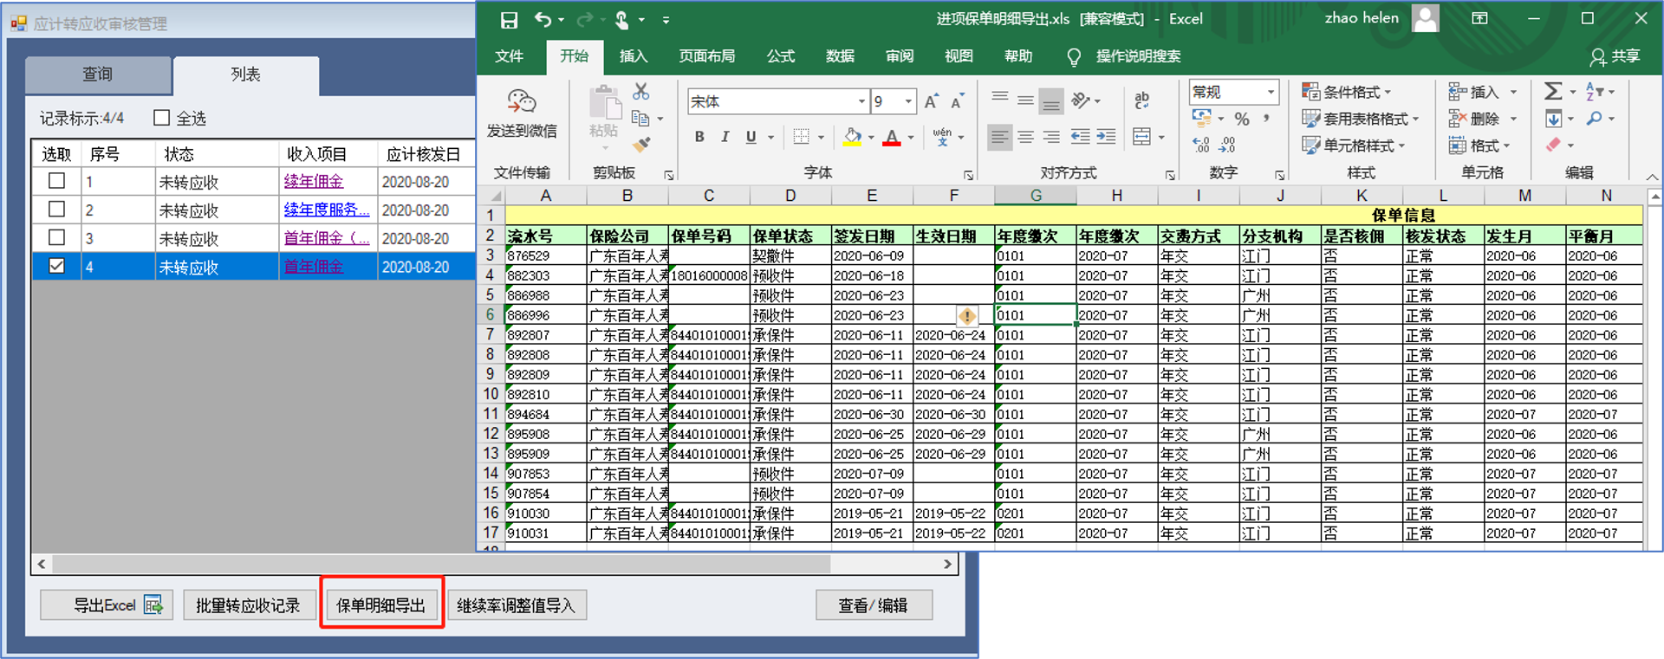The width and height of the screenshot is (1664, 659).
Task: Click the 保单明细导出 button
Action: pyautogui.click(x=381, y=604)
